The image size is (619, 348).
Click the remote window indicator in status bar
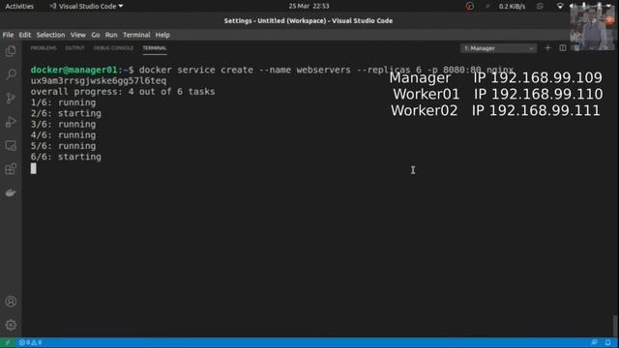[7, 342]
